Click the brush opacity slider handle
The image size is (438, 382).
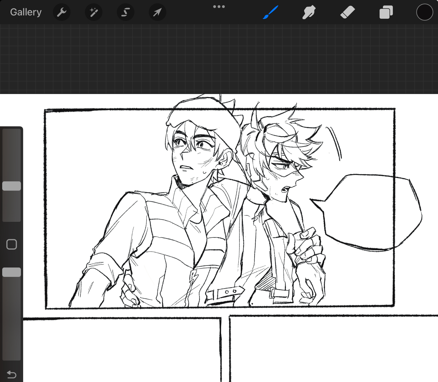point(12,272)
